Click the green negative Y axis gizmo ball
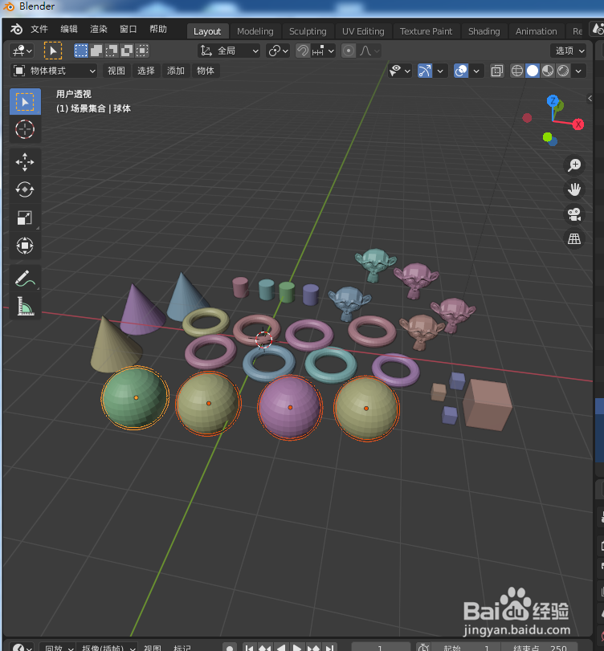This screenshot has height=651, width=604. [547, 137]
